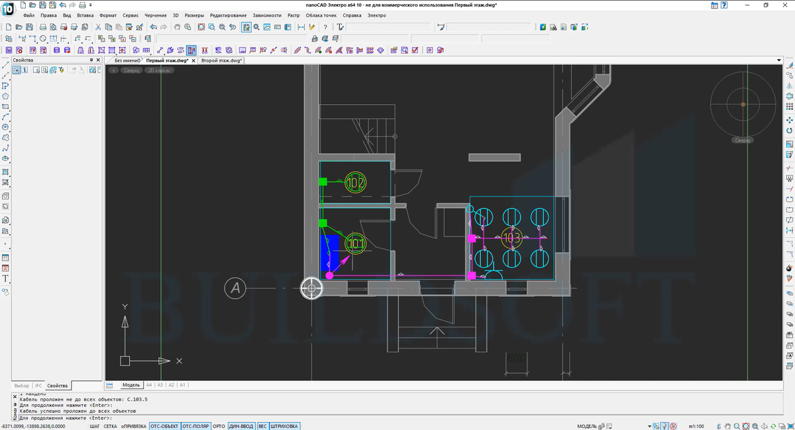Switch to the IFC panel tab
795x430 pixels.
(38, 386)
